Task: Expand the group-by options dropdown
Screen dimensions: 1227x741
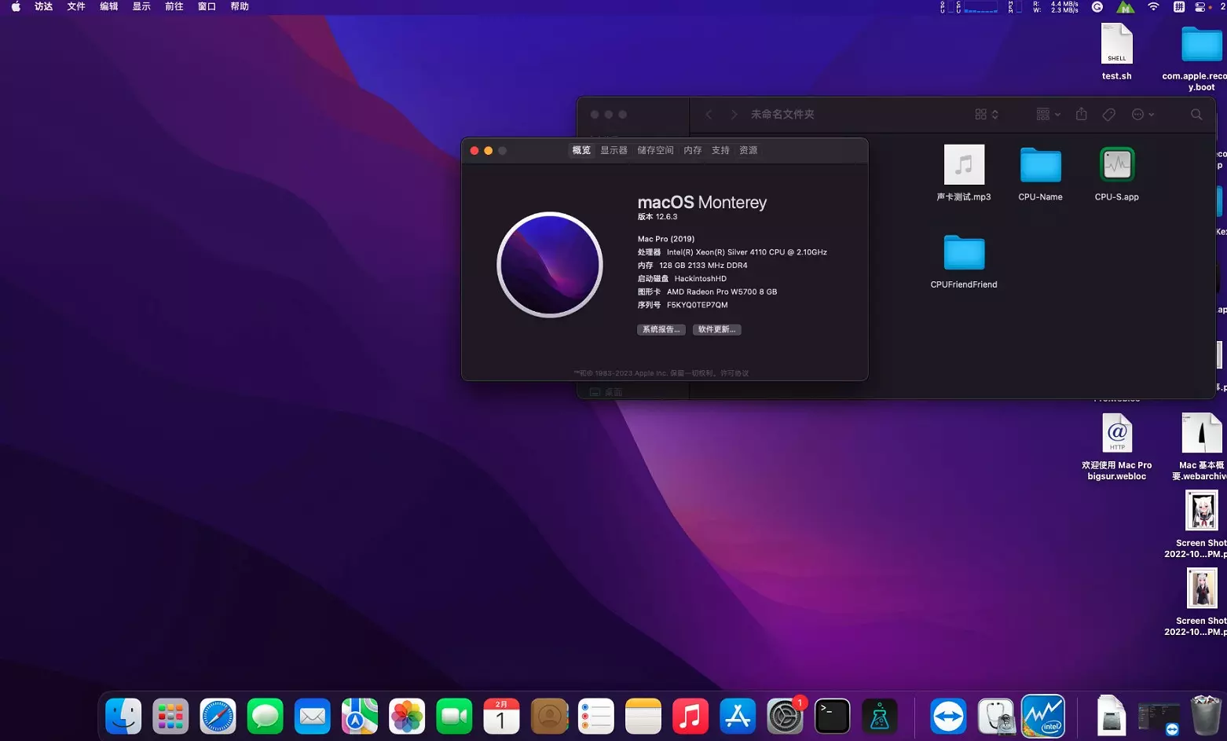Action: (x=1048, y=115)
